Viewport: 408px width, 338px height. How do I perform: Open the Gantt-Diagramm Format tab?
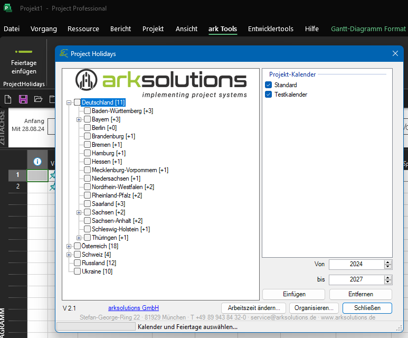point(368,29)
